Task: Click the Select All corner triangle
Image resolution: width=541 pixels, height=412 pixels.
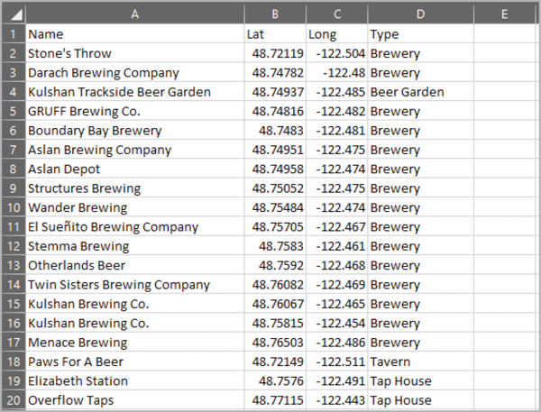Action: click(15, 14)
